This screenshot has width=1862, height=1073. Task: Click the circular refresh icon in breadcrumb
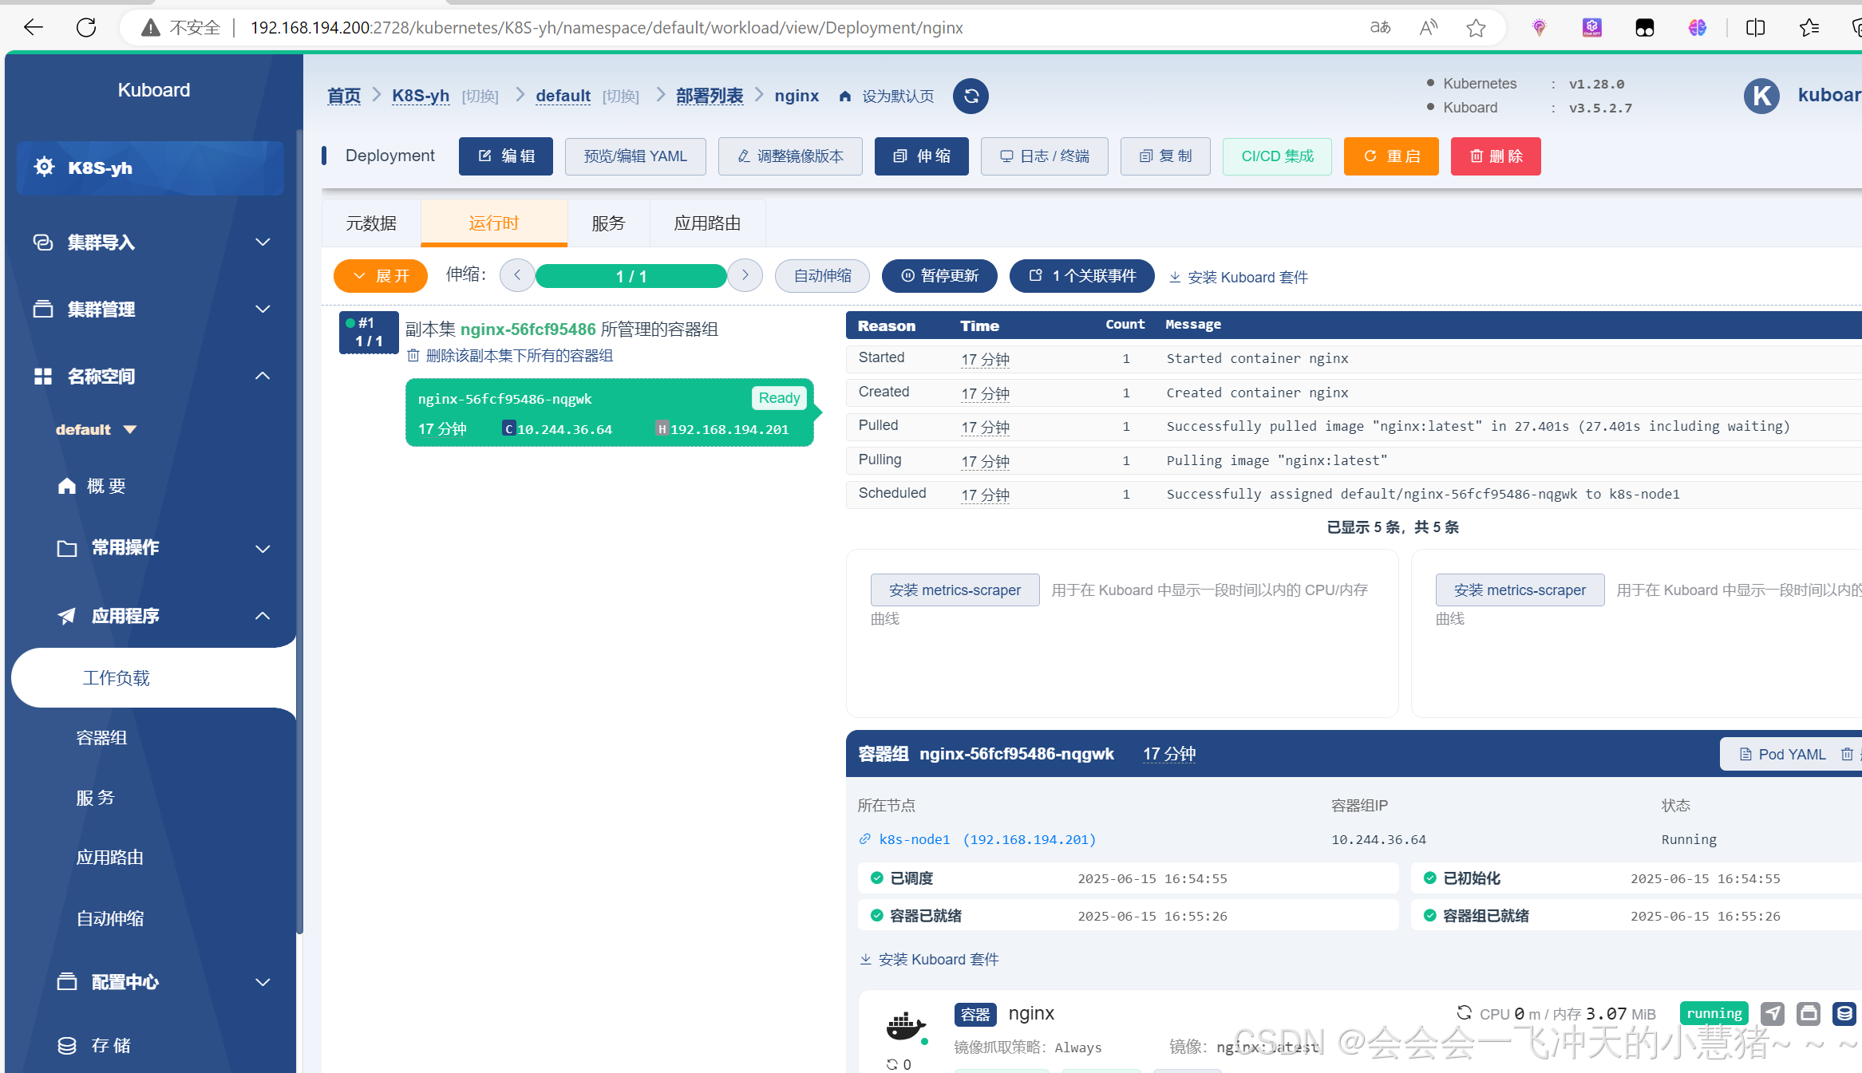click(x=971, y=97)
